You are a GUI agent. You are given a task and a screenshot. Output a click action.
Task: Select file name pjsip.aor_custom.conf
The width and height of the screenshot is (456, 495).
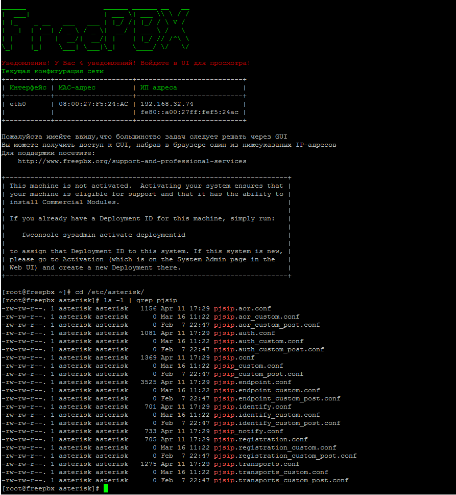tap(256, 317)
